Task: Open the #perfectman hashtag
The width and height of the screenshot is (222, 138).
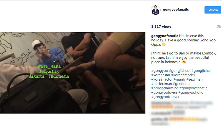Action: click(x=162, y=84)
